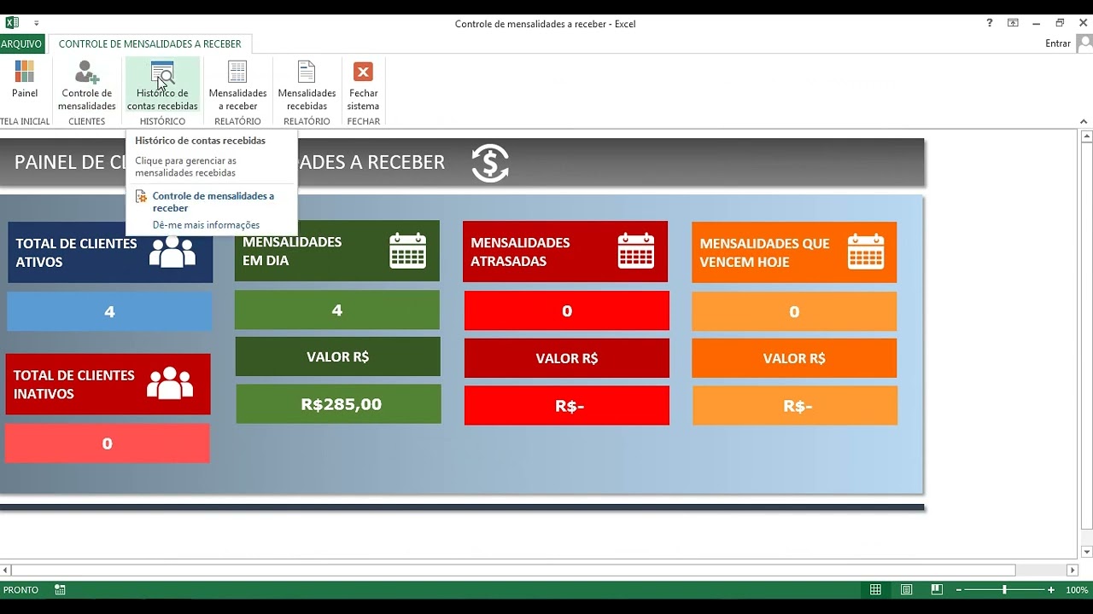
Task: Switch to Normal view in status bar
Action: tap(875, 589)
